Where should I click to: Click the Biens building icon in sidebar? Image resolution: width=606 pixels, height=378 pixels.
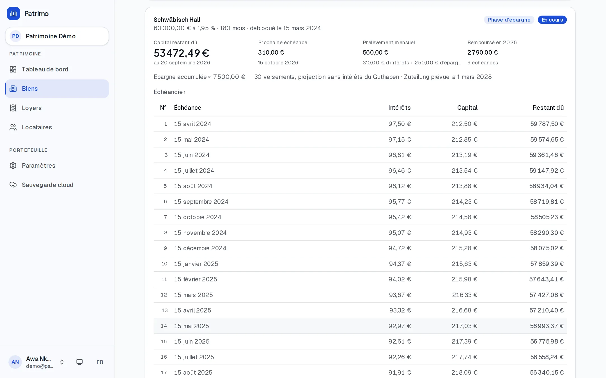(x=13, y=88)
